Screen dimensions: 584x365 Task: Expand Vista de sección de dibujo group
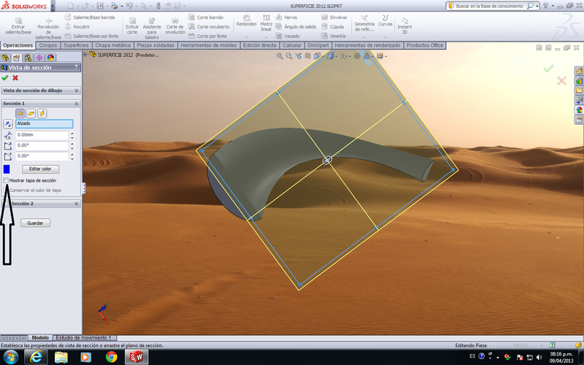[77, 91]
